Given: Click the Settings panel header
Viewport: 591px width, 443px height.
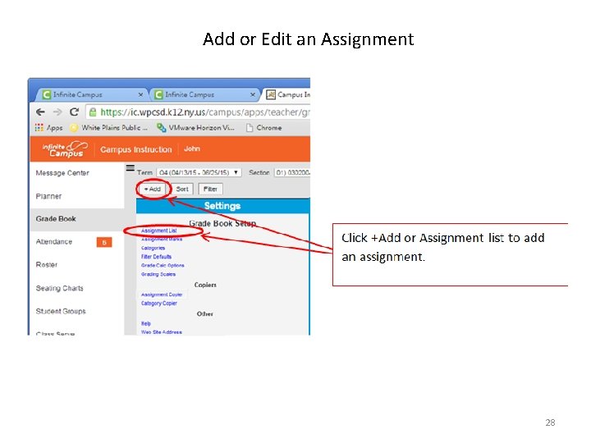Looking at the screenshot, I should pos(222,206).
